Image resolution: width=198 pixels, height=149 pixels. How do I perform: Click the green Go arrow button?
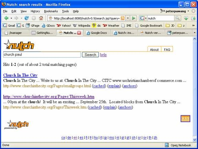click(134, 18)
